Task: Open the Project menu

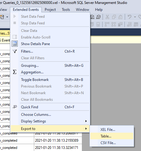Action: [x=50, y=10]
